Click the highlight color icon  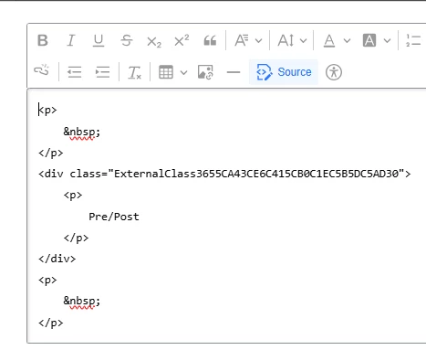[x=369, y=40]
